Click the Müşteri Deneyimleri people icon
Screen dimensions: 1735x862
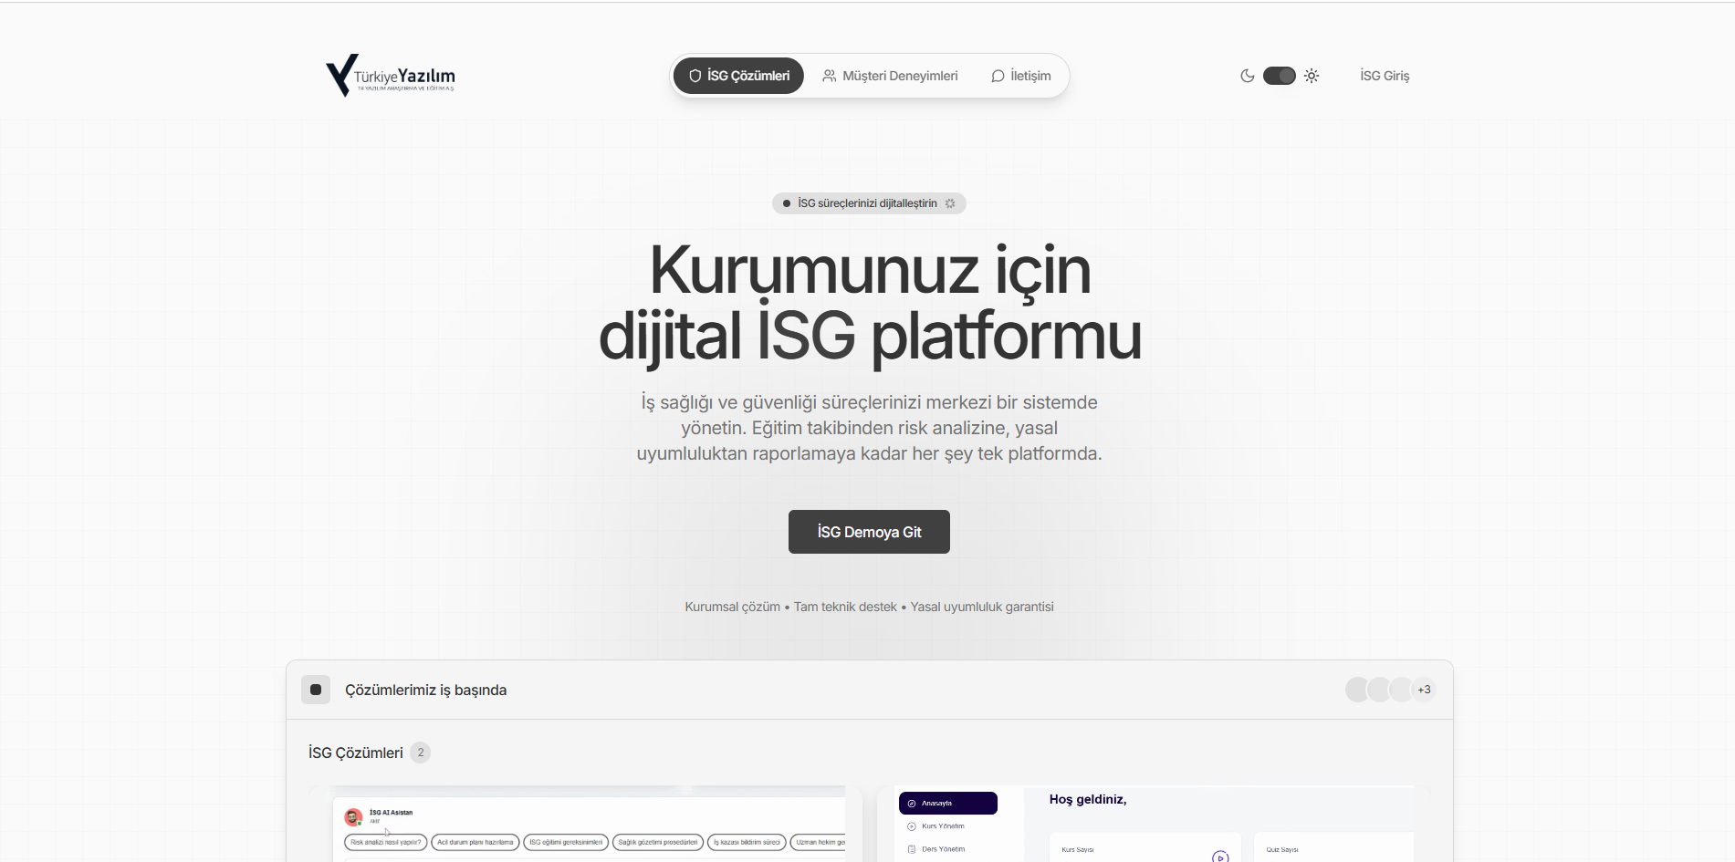(x=829, y=76)
